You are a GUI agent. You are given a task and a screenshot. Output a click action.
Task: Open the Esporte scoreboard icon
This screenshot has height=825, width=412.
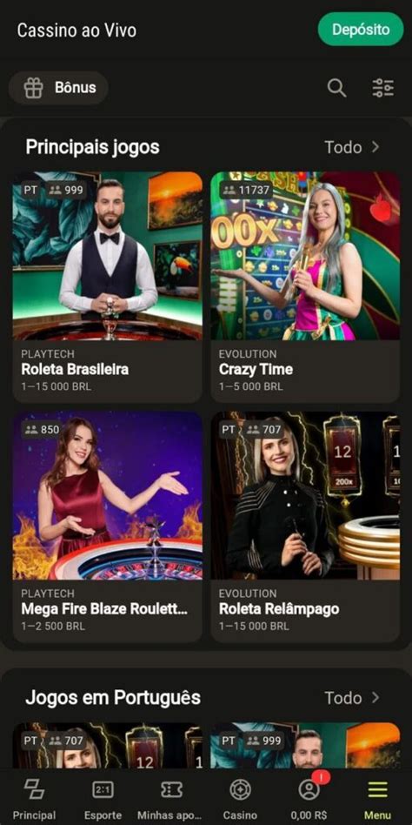pyautogui.click(x=103, y=789)
